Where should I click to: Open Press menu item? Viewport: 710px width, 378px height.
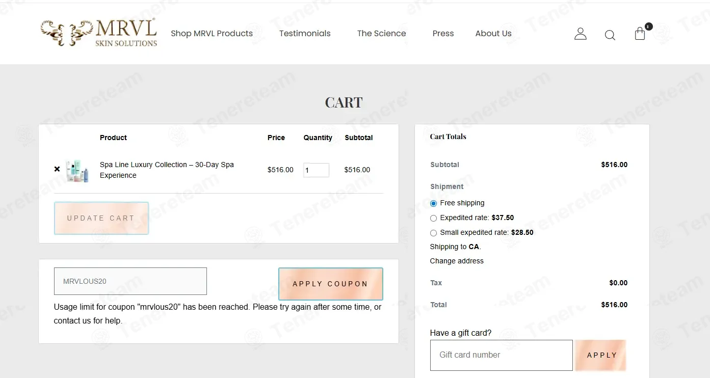click(x=443, y=33)
